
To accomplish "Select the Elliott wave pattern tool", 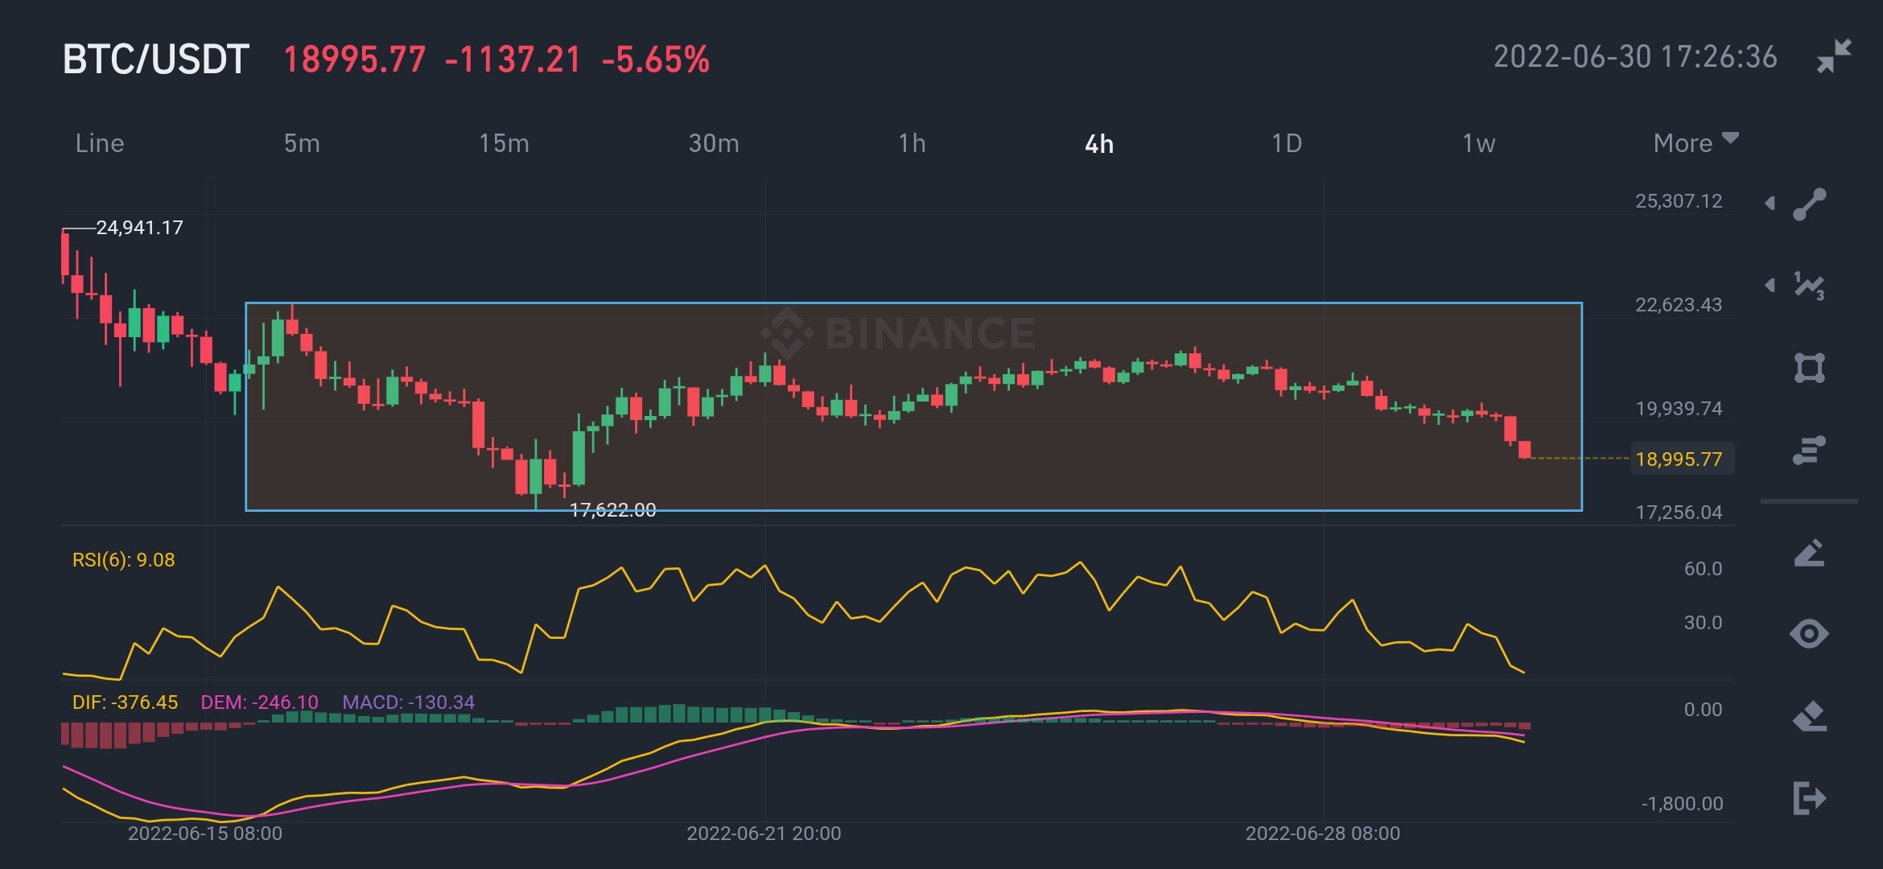I will coord(1809,286).
